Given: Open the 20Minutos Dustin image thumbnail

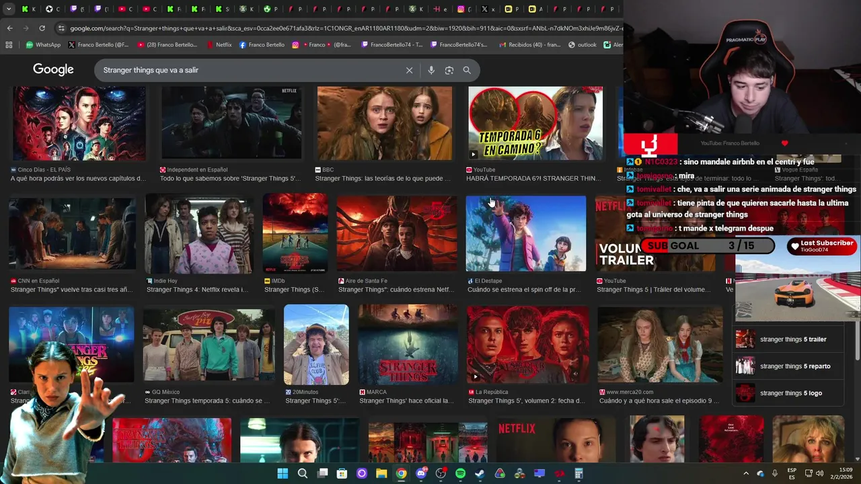Looking at the screenshot, I should point(316,345).
